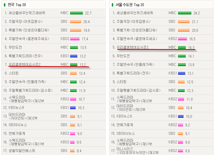215x155 pixels.
Task: Click the green marker beside 서울 수도권 Top 20 heading
Action: 113,5
